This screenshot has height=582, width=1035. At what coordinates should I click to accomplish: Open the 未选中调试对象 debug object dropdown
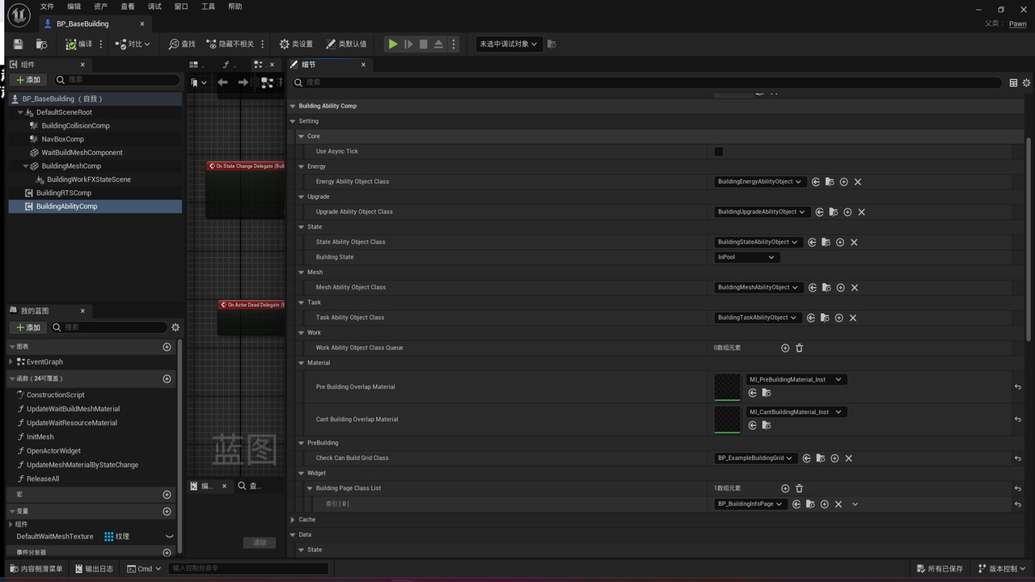coord(509,44)
